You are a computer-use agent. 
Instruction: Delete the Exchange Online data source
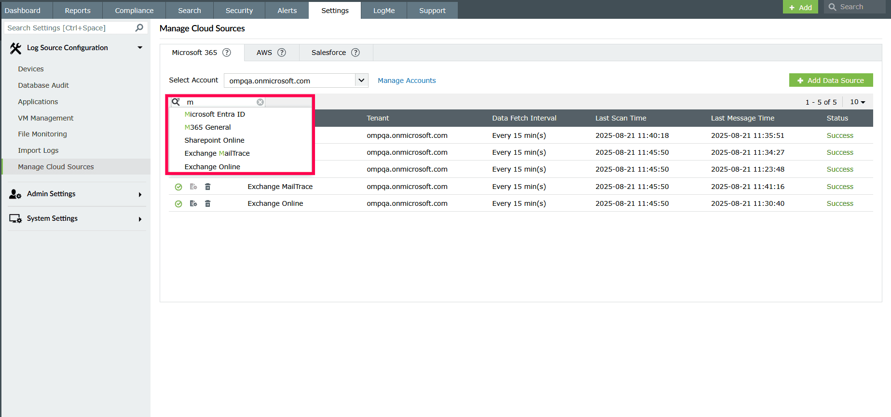(x=208, y=203)
